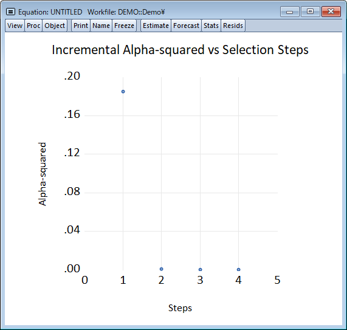The image size is (347, 330).
Task: Click the Estimate button
Action: (x=156, y=26)
